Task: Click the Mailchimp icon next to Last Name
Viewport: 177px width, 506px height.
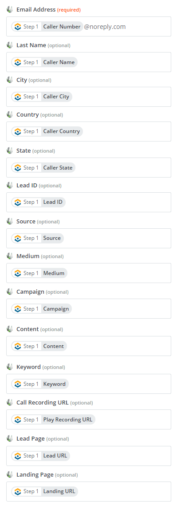Action: click(10, 45)
